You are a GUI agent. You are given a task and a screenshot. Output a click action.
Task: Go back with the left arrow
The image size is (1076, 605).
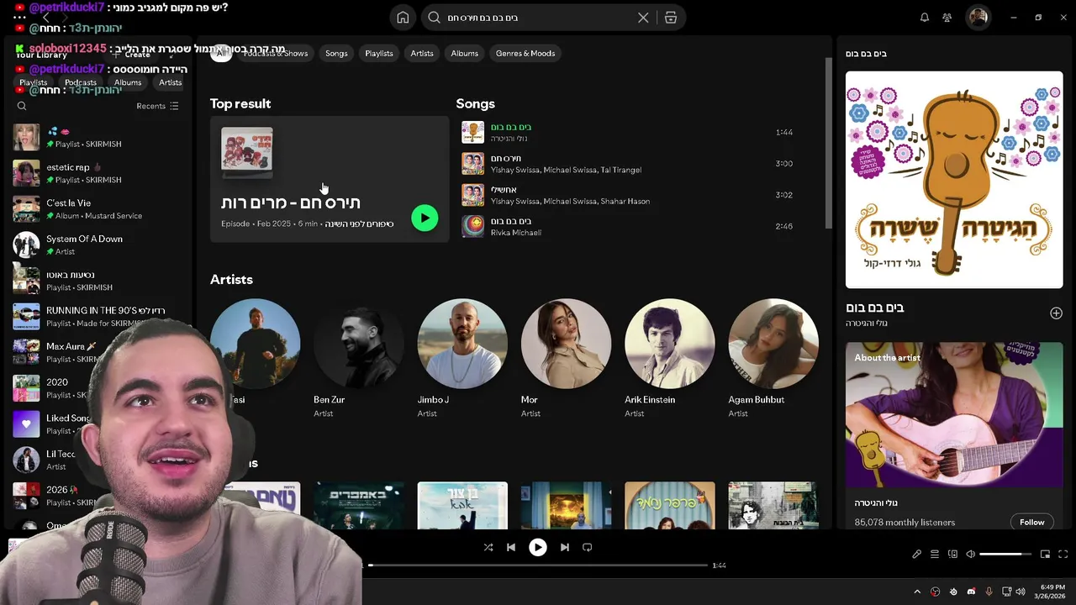click(x=46, y=17)
